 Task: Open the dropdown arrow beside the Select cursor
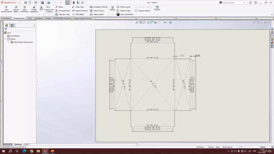point(70,3)
